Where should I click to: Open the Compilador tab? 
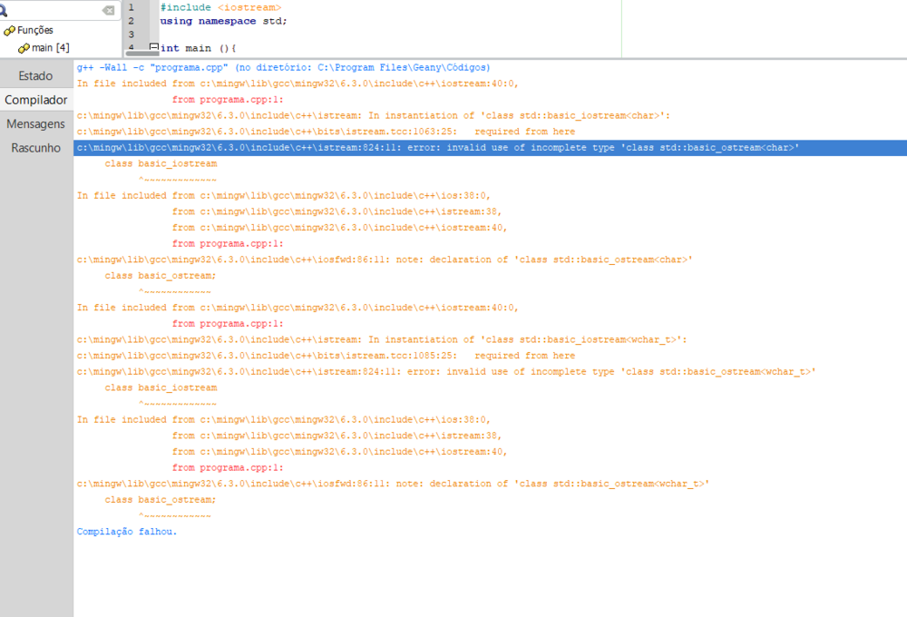click(35, 100)
